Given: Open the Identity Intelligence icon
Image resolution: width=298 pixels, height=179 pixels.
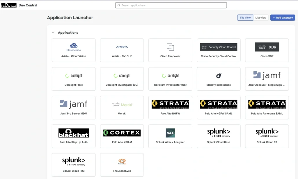Looking at the screenshot, I should tap(219, 76).
